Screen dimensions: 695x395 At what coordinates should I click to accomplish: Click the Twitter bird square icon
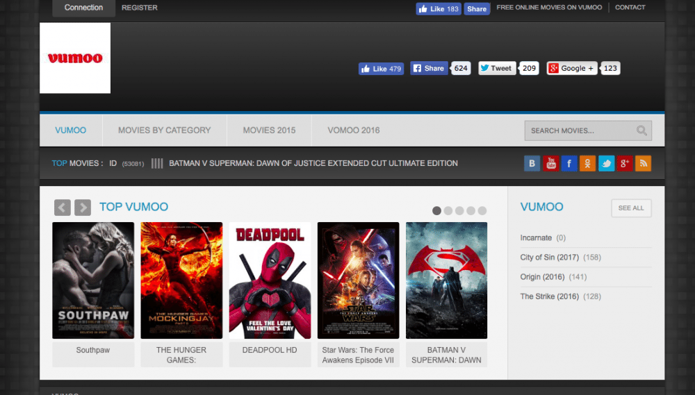[606, 163]
